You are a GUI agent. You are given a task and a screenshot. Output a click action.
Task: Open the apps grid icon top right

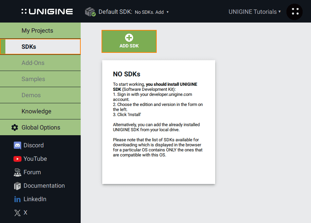pyautogui.click(x=294, y=12)
